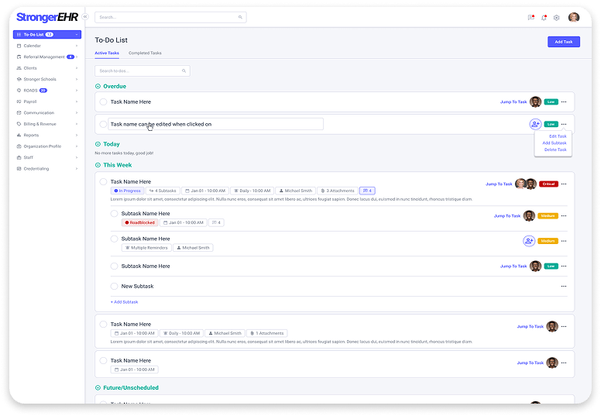This screenshot has height=416, width=601.
Task: Collapse the Overdue section
Action: click(x=98, y=86)
